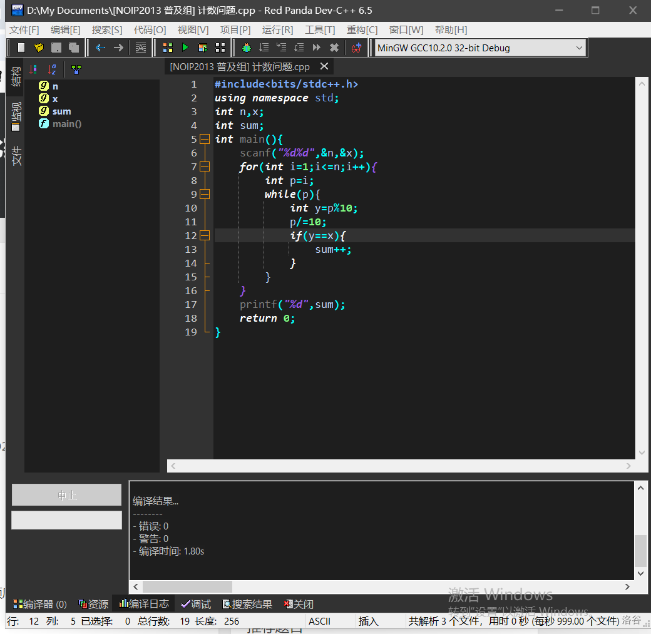Click the New file toolbar icon
Image resolution: width=651 pixels, height=634 pixels.
click(x=21, y=48)
